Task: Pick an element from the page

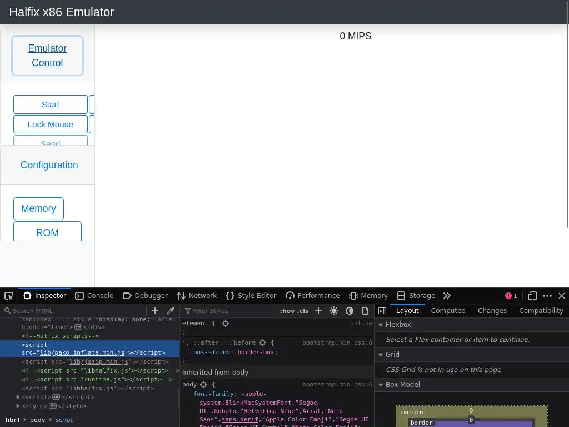Action: point(9,296)
